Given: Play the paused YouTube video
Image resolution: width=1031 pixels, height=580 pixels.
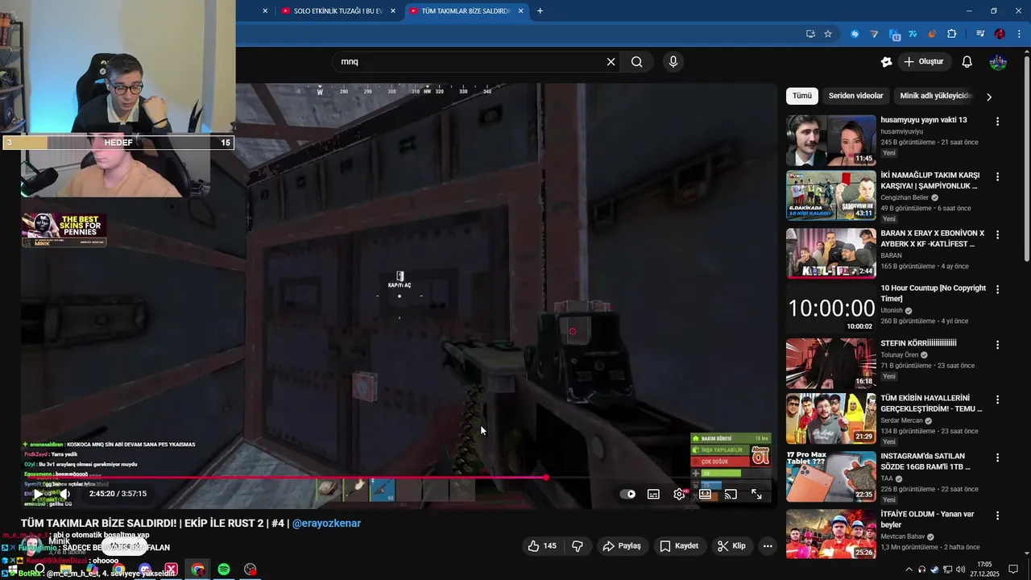Looking at the screenshot, I should click(x=38, y=494).
